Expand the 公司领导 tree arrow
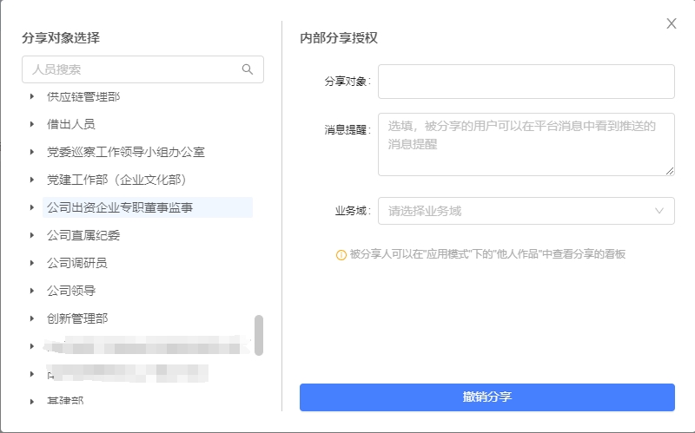The width and height of the screenshot is (695, 433). [x=32, y=291]
